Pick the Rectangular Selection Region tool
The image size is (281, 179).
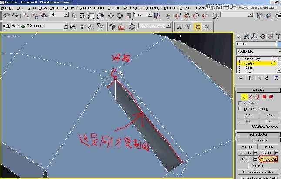tap(91, 16)
